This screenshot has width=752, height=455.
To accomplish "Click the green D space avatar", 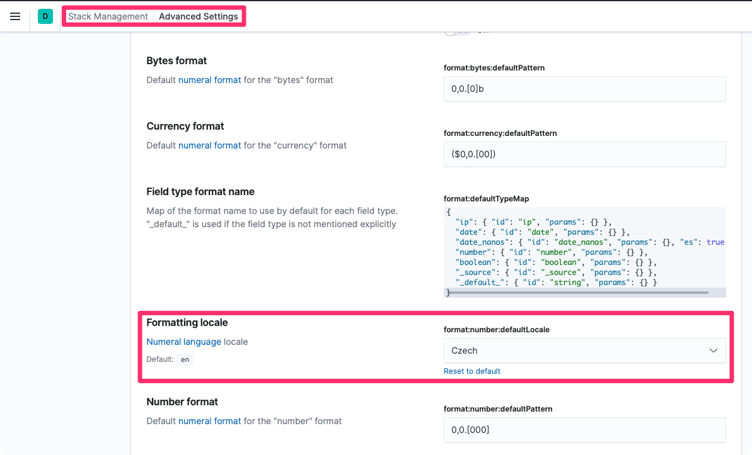I will [45, 16].
